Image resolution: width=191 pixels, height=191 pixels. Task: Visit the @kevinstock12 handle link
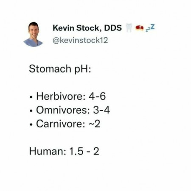(x=80, y=40)
